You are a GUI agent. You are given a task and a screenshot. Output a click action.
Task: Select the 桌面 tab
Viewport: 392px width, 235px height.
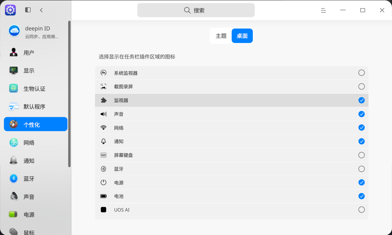242,36
